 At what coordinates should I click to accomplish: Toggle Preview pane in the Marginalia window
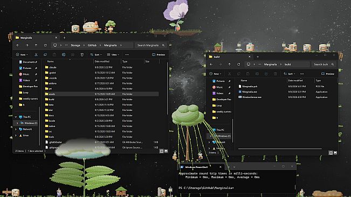(x=159, y=54)
